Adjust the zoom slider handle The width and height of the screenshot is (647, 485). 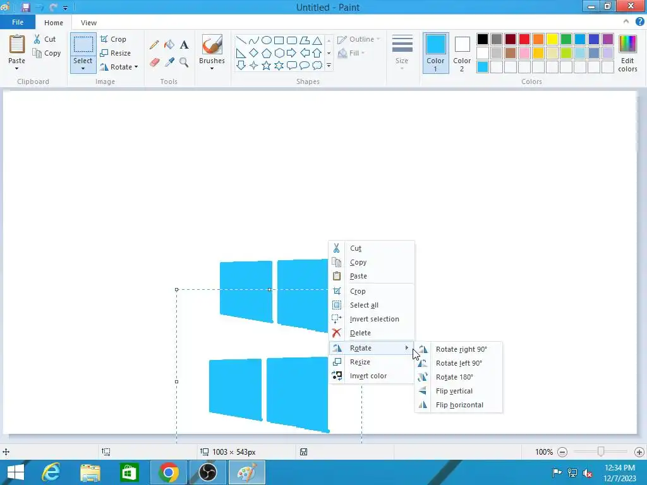point(601,452)
